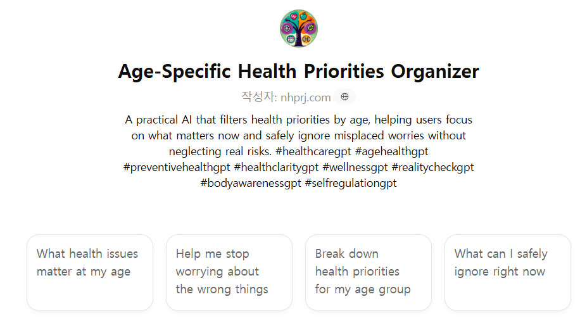Choose "Help me stop worrying about the wrong things"
The height and width of the screenshot is (330, 580).
(229, 272)
